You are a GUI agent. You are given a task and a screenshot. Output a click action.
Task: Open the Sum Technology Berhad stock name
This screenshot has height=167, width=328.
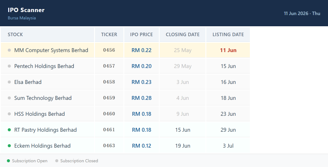pos(43,98)
